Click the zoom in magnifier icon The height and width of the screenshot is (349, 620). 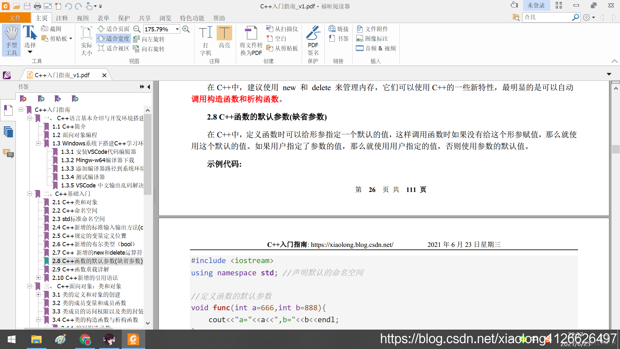(186, 29)
